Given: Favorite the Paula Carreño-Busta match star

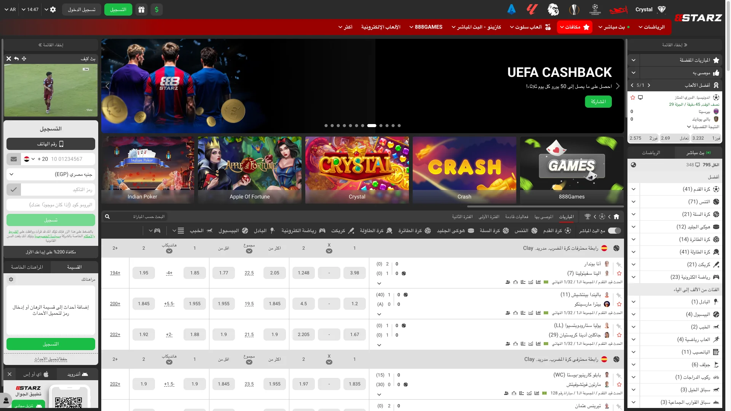Looking at the screenshot, I should tap(619, 384).
